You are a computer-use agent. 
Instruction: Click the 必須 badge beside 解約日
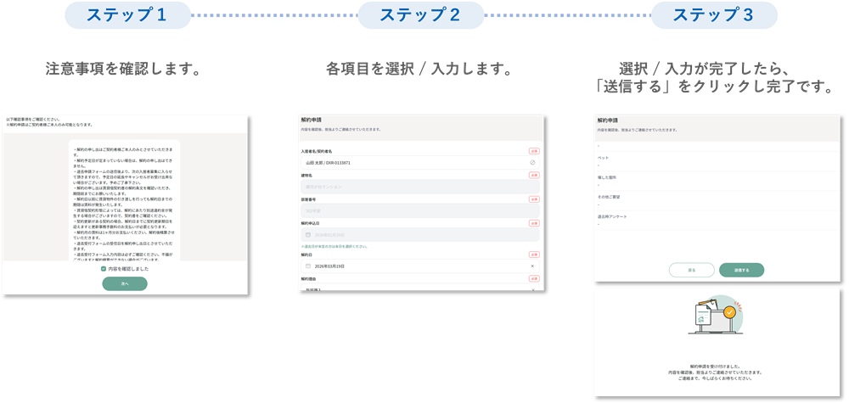point(534,255)
